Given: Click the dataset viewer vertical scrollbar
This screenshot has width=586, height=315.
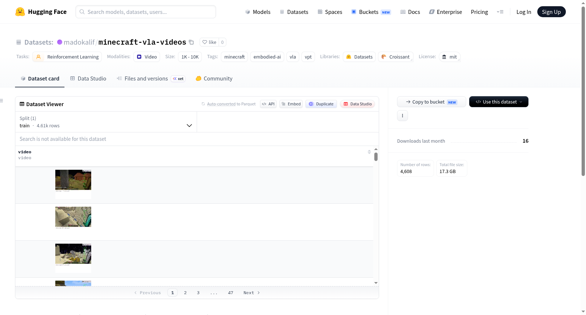Looking at the screenshot, I should (376, 157).
